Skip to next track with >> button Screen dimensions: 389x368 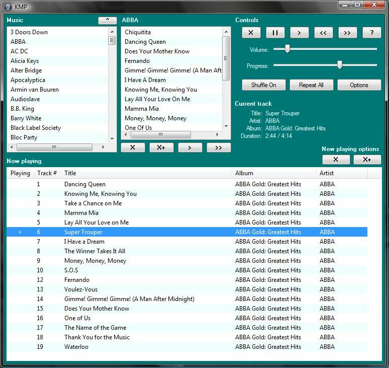click(x=347, y=33)
